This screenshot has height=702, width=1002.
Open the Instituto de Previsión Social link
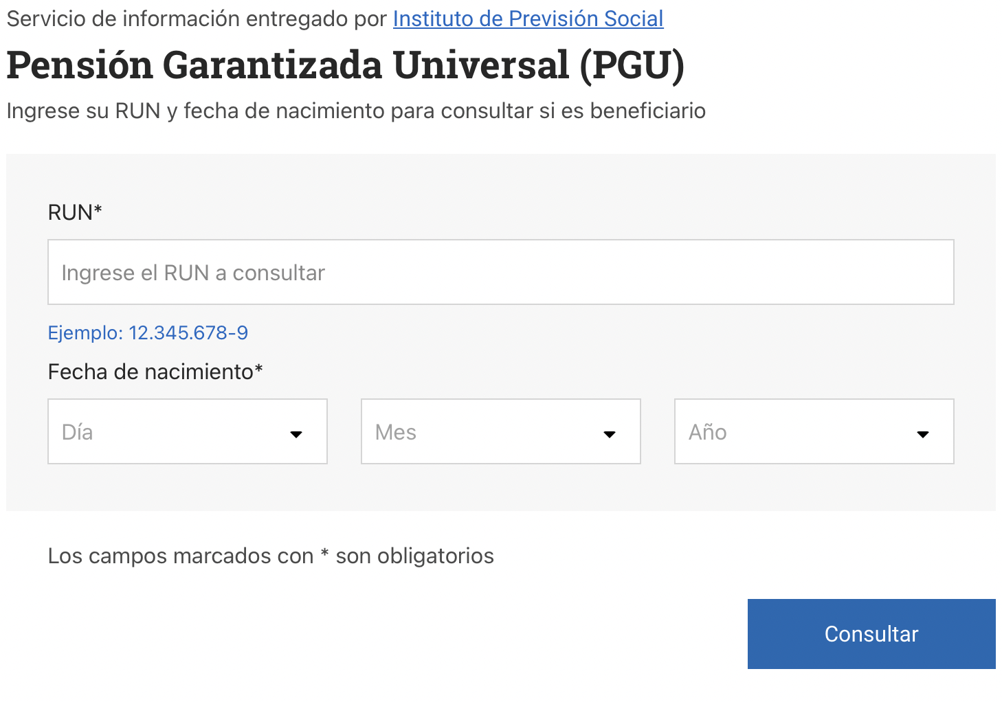point(528,19)
